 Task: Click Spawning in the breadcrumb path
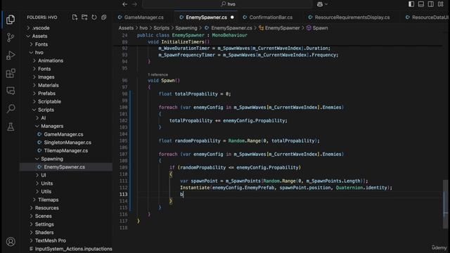186,28
